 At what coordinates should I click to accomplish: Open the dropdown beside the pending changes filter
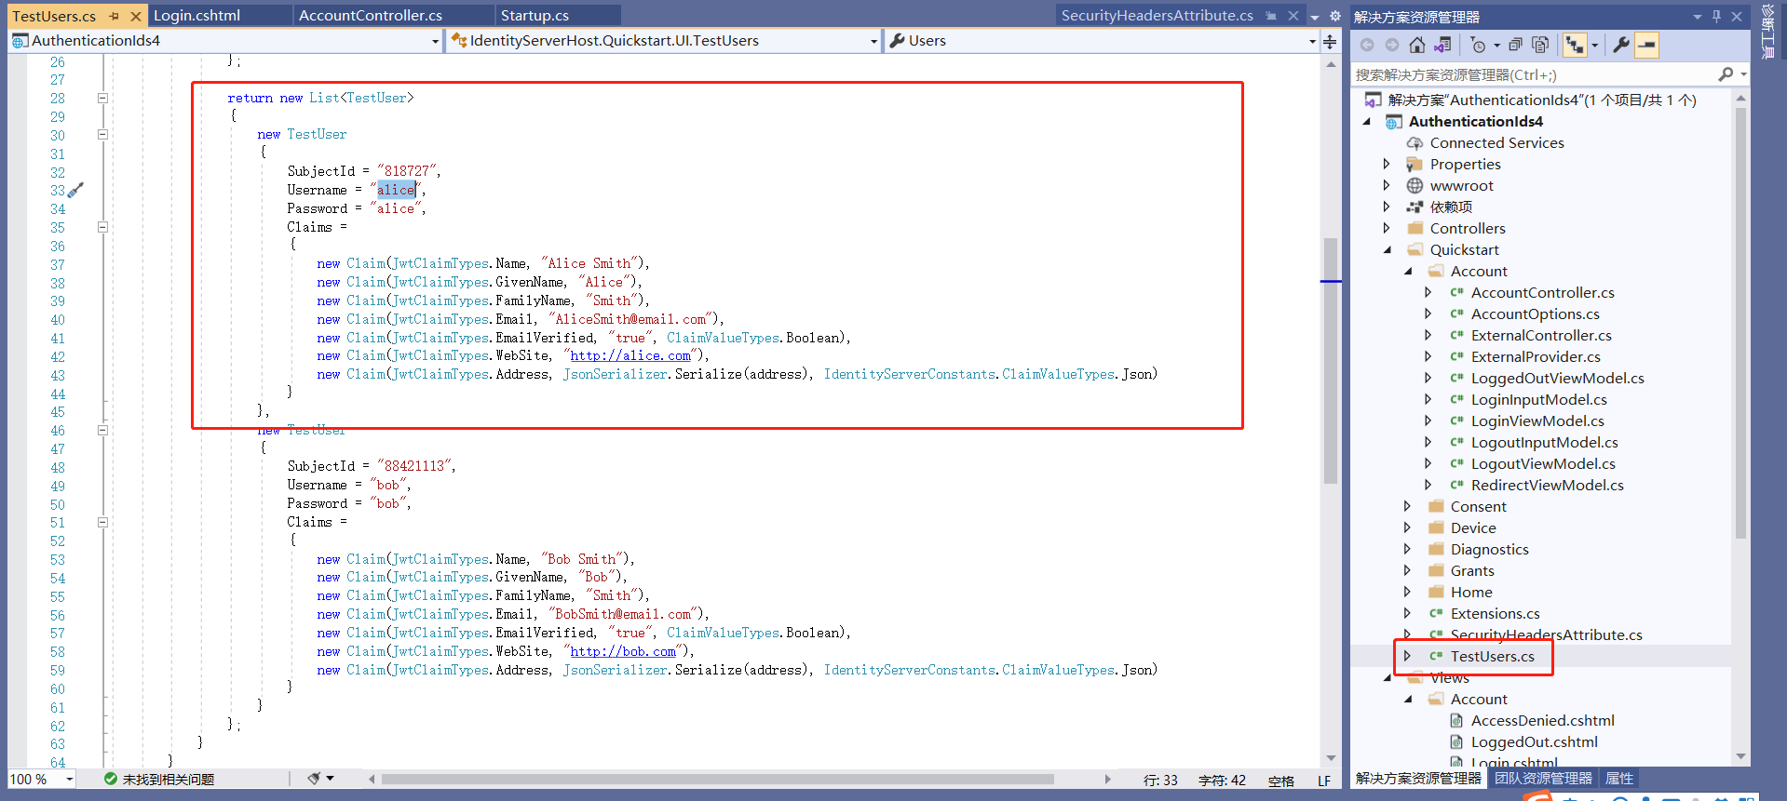pos(1496,45)
